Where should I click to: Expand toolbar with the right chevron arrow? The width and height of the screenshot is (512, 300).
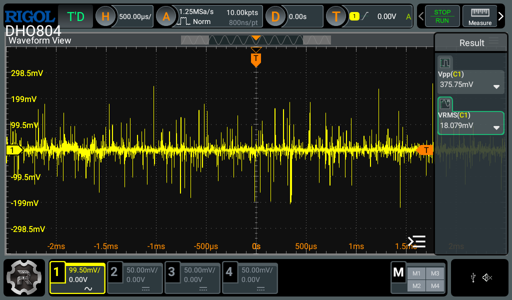pyautogui.click(x=501, y=16)
